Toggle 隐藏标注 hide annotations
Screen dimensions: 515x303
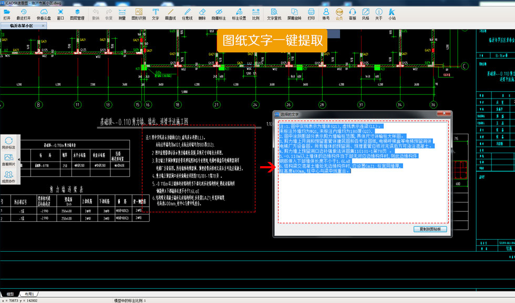pos(219,13)
